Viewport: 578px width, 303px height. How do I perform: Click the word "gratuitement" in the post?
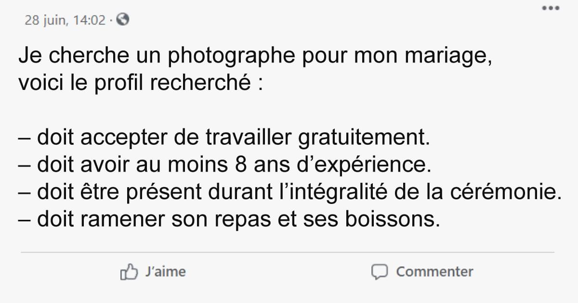point(364,139)
